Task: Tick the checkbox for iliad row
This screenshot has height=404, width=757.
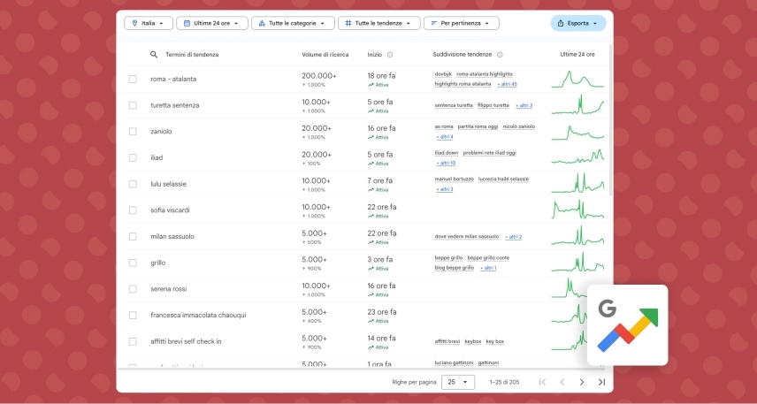Action: 133,157
